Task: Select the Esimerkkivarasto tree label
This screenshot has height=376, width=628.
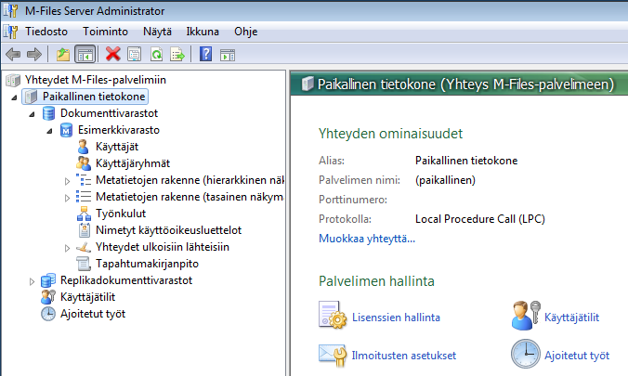Action: pyautogui.click(x=119, y=130)
